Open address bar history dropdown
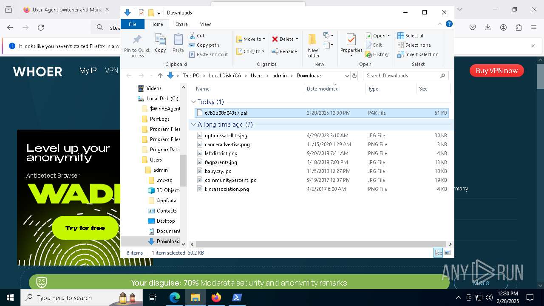This screenshot has height=306, width=544. (x=347, y=76)
